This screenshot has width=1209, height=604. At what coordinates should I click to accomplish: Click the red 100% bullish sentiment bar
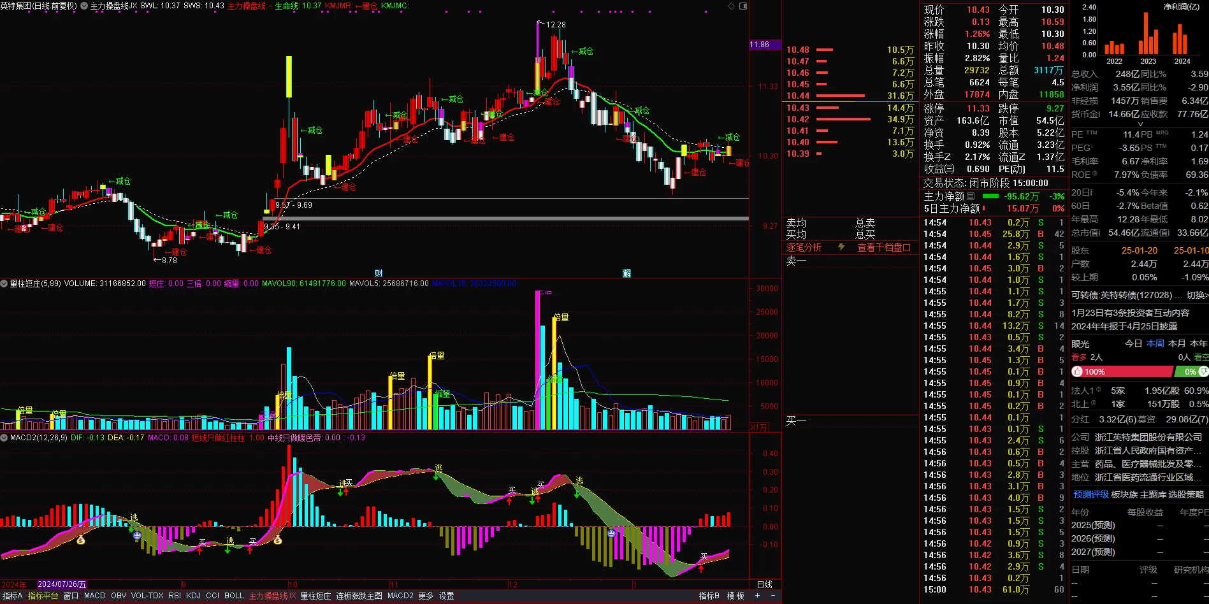pyautogui.click(x=1122, y=371)
